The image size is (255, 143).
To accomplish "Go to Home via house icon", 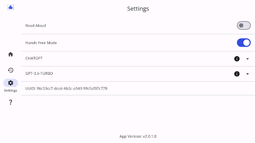I will pyautogui.click(x=11, y=54).
